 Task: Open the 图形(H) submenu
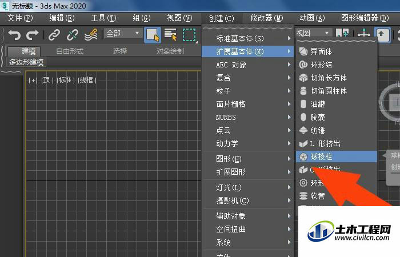(247, 159)
